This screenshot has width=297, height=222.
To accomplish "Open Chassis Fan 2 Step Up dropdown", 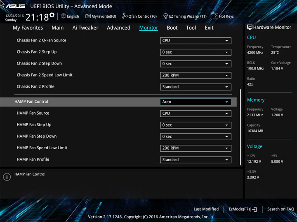I will [196, 52].
